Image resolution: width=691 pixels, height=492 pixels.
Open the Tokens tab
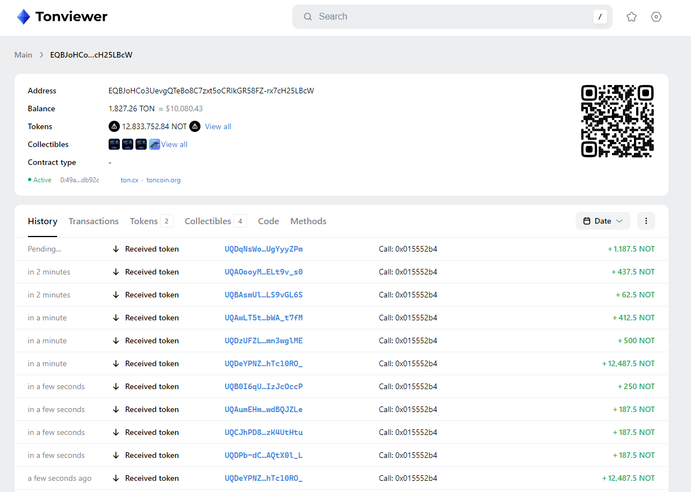click(x=144, y=221)
